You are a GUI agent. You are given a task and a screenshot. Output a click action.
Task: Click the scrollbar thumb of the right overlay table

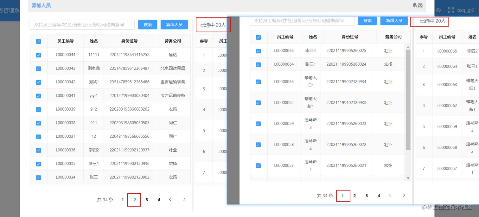(408, 99)
